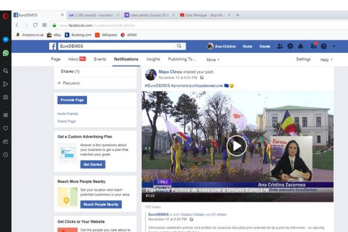Screen dimensions: 348x232
Task: Click Invite Friends link
Action: click(68, 114)
